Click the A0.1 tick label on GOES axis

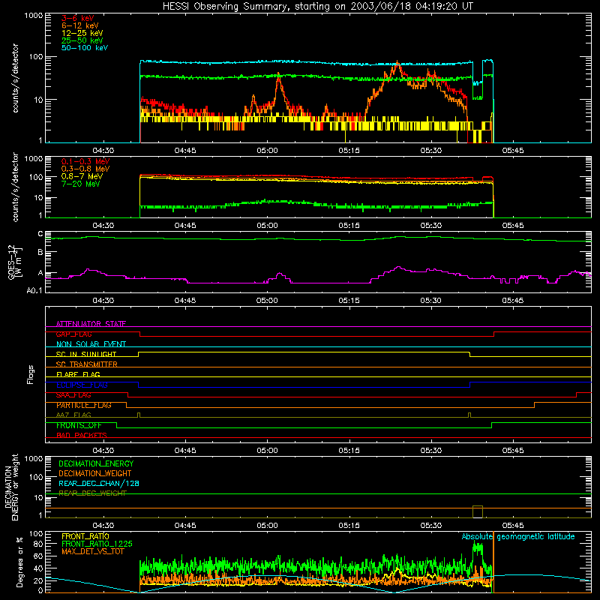pyautogui.click(x=34, y=291)
